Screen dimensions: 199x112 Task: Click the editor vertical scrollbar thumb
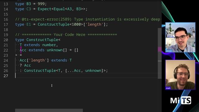160,53
